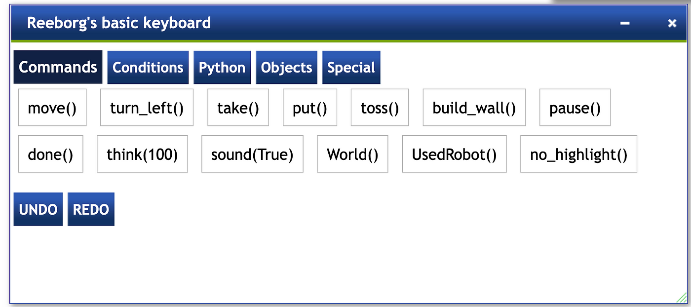Close Reeborg's basic keyboard dialog
The image size is (691, 307).
pos(672,23)
